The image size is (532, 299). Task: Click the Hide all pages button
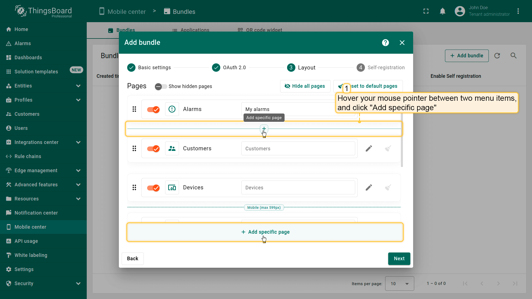click(x=305, y=86)
